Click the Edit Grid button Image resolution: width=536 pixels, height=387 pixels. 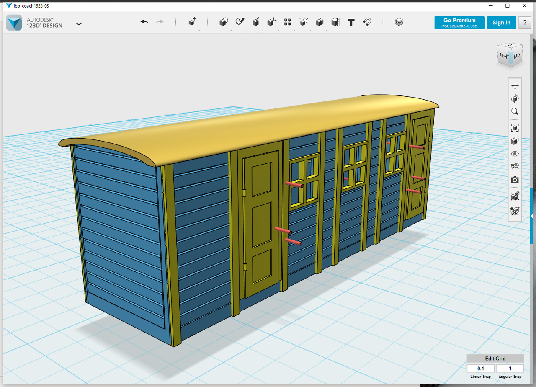coord(495,359)
